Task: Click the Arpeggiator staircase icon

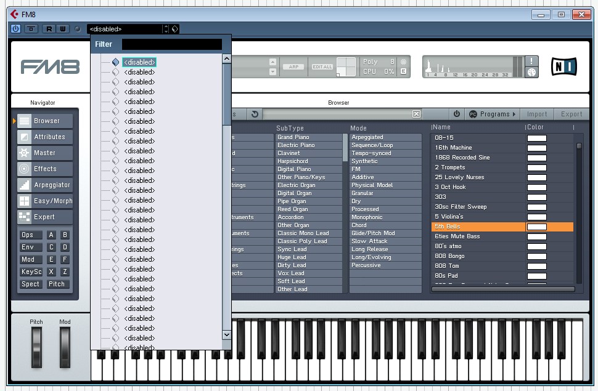Action: pyautogui.click(x=25, y=185)
